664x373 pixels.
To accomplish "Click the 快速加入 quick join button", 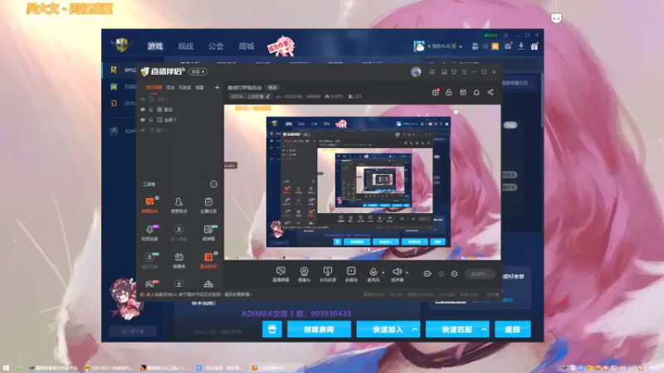I will pos(388,329).
